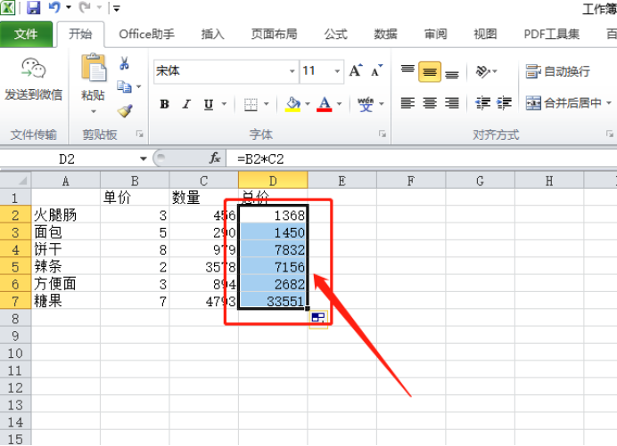Click the Cut scissors icon

pos(124,64)
